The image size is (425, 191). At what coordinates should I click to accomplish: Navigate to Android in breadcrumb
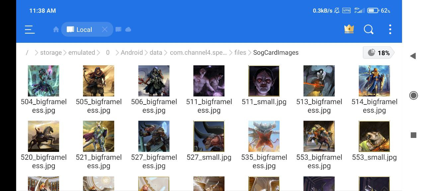tap(132, 52)
